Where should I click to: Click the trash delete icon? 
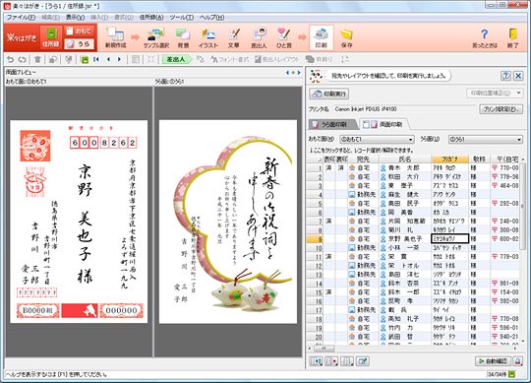tap(37, 60)
